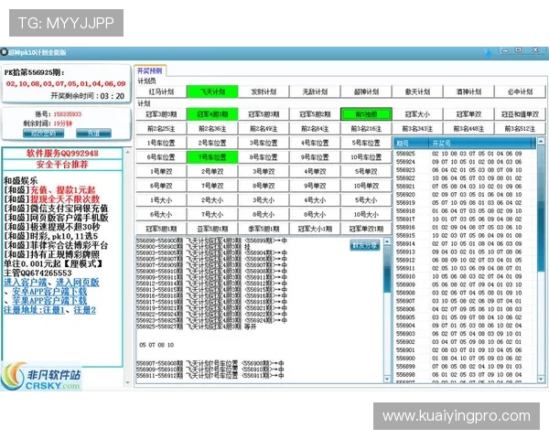Open the 开奖预测 tab
549x439 pixels.
tap(149, 70)
